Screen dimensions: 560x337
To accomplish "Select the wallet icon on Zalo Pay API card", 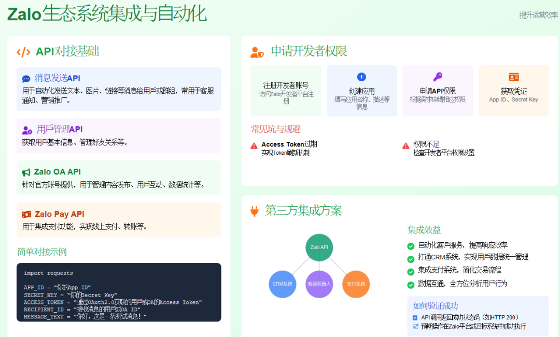I will pyautogui.click(x=26, y=214).
